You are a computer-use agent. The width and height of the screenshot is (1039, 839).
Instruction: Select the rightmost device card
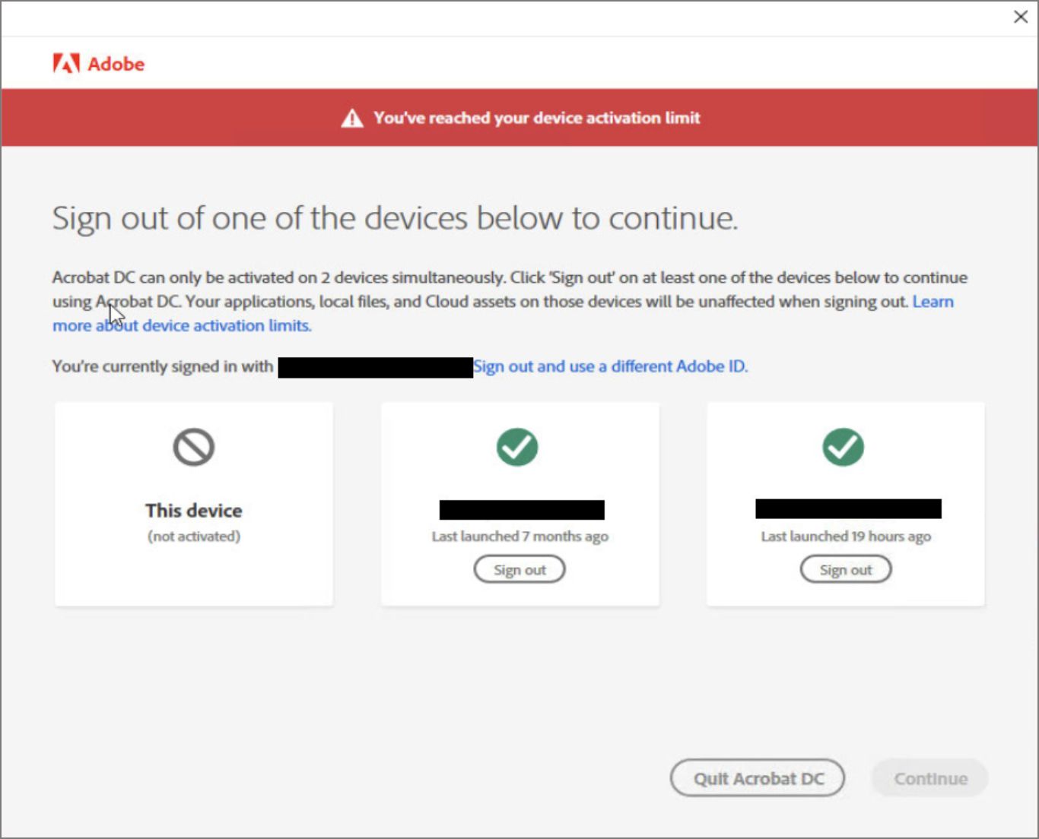click(x=845, y=504)
